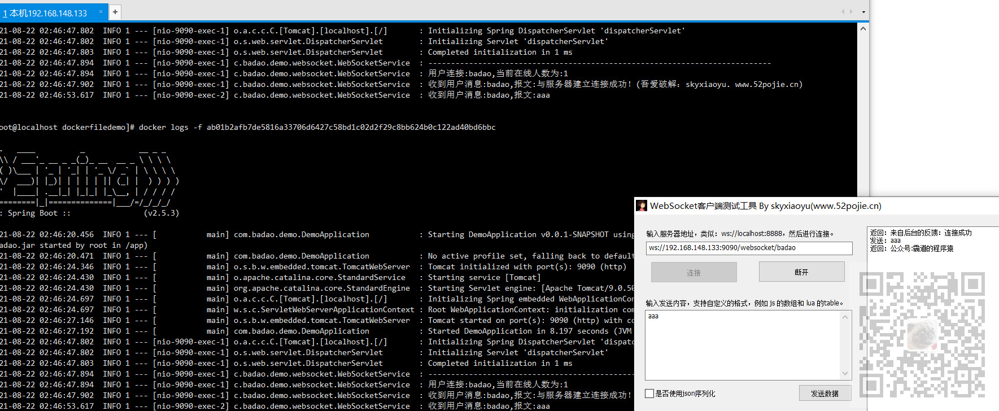Click the message box scrollbar down arrow

(x=845, y=373)
